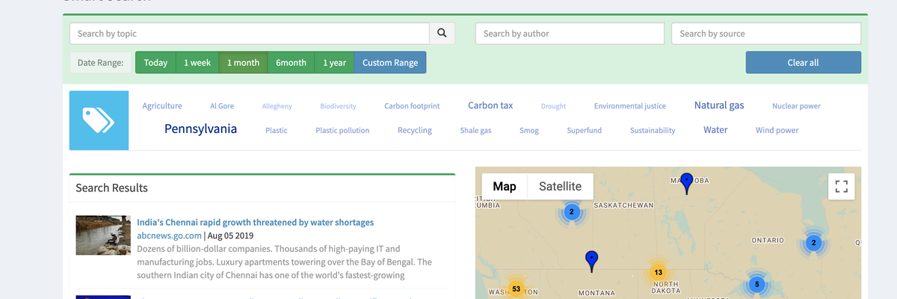The height and width of the screenshot is (299, 897).
Task: Click the Date Range label
Action: (x=100, y=63)
